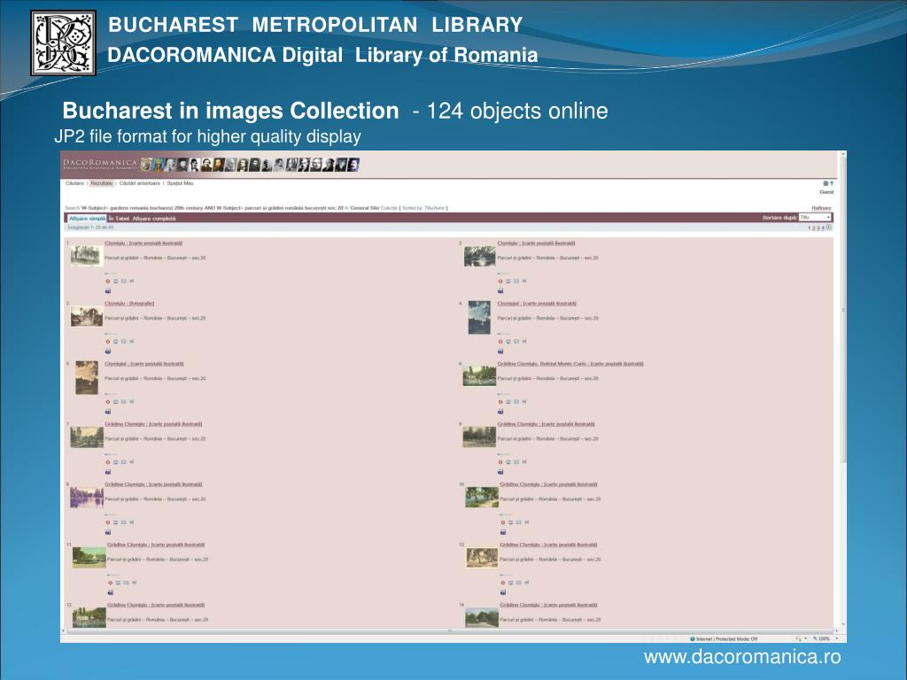Open the Sortare după Titlu dropdown

[815, 218]
